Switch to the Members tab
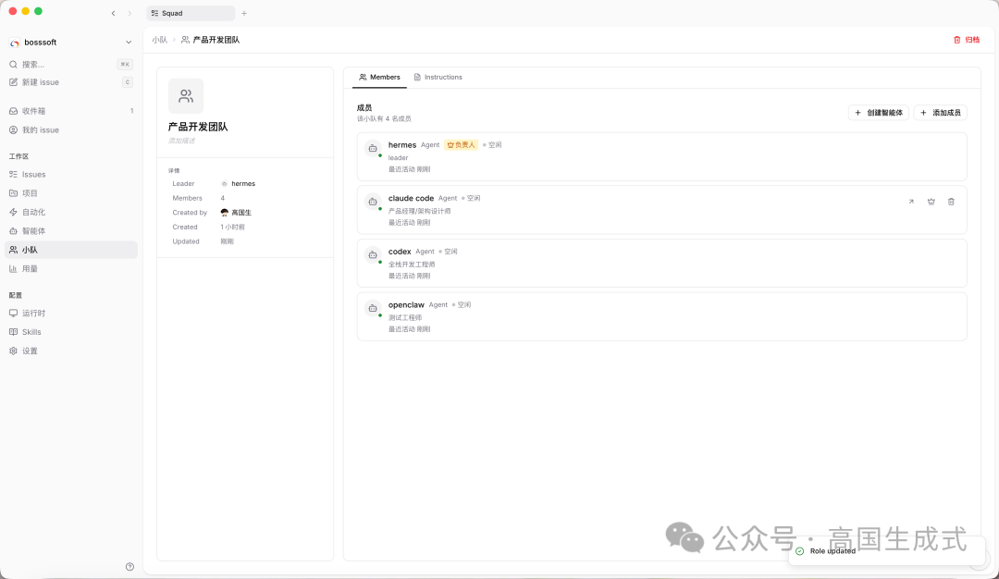This screenshot has width=999, height=579. (380, 77)
